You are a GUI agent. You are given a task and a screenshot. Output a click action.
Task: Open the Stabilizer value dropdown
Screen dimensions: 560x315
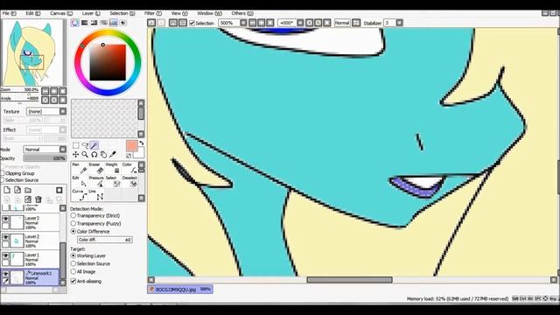click(x=399, y=23)
